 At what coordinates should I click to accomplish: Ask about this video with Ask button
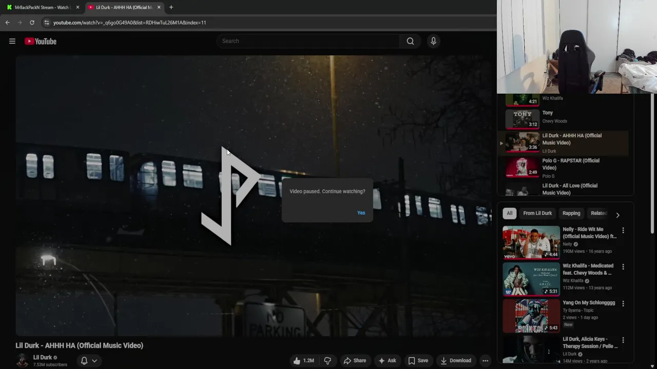point(387,361)
